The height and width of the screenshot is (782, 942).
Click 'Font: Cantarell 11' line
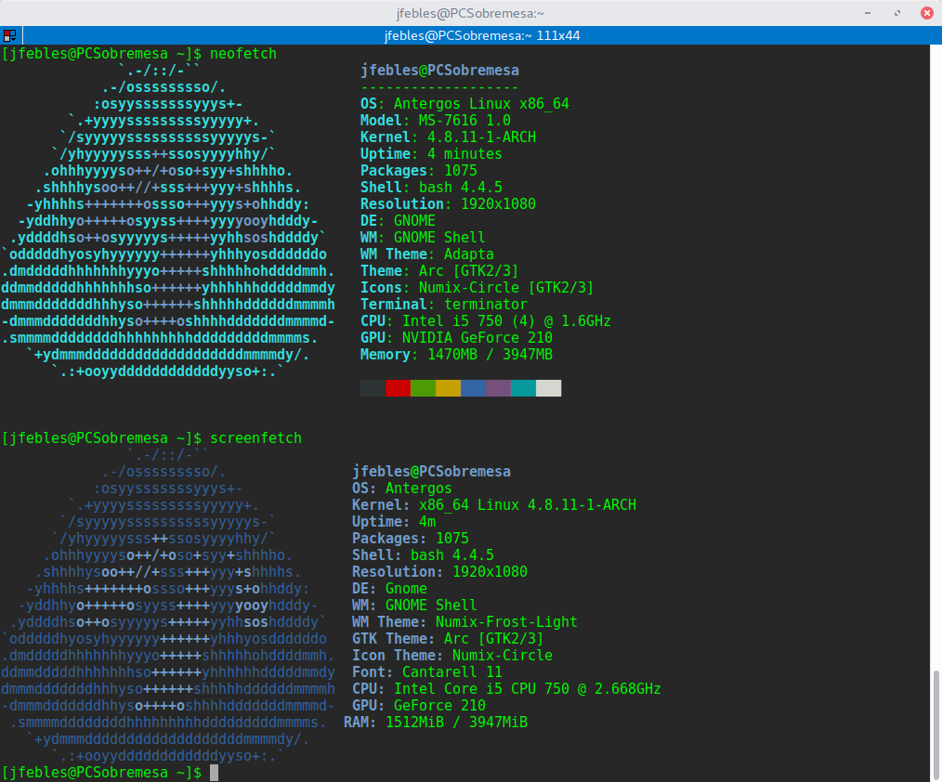coord(427,672)
